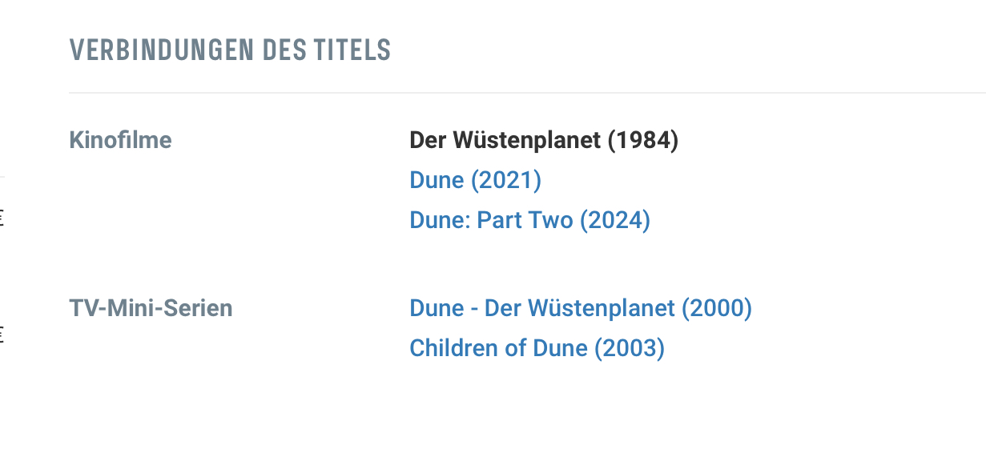The width and height of the screenshot is (986, 469).
Task: Open the Dune: Part Two (2024) link
Action: pos(529,220)
